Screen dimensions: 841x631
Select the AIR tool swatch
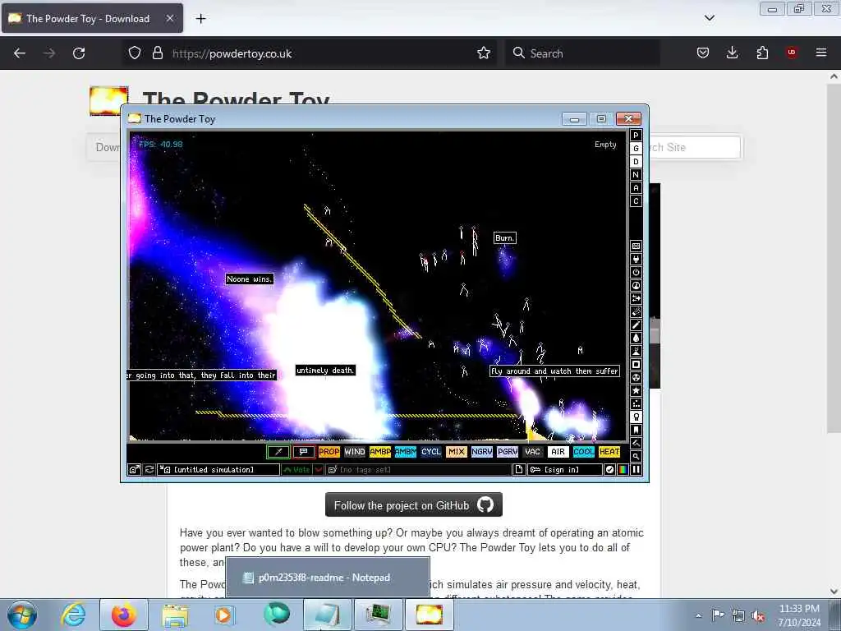(558, 452)
